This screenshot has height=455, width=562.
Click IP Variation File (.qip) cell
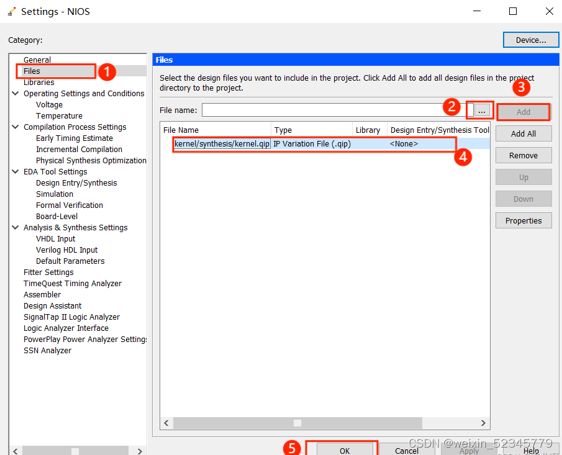[x=312, y=143]
